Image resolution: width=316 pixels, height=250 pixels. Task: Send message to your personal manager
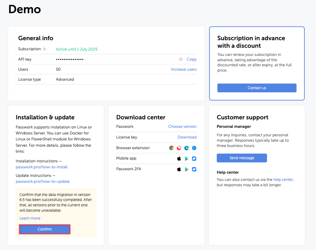[242, 158]
